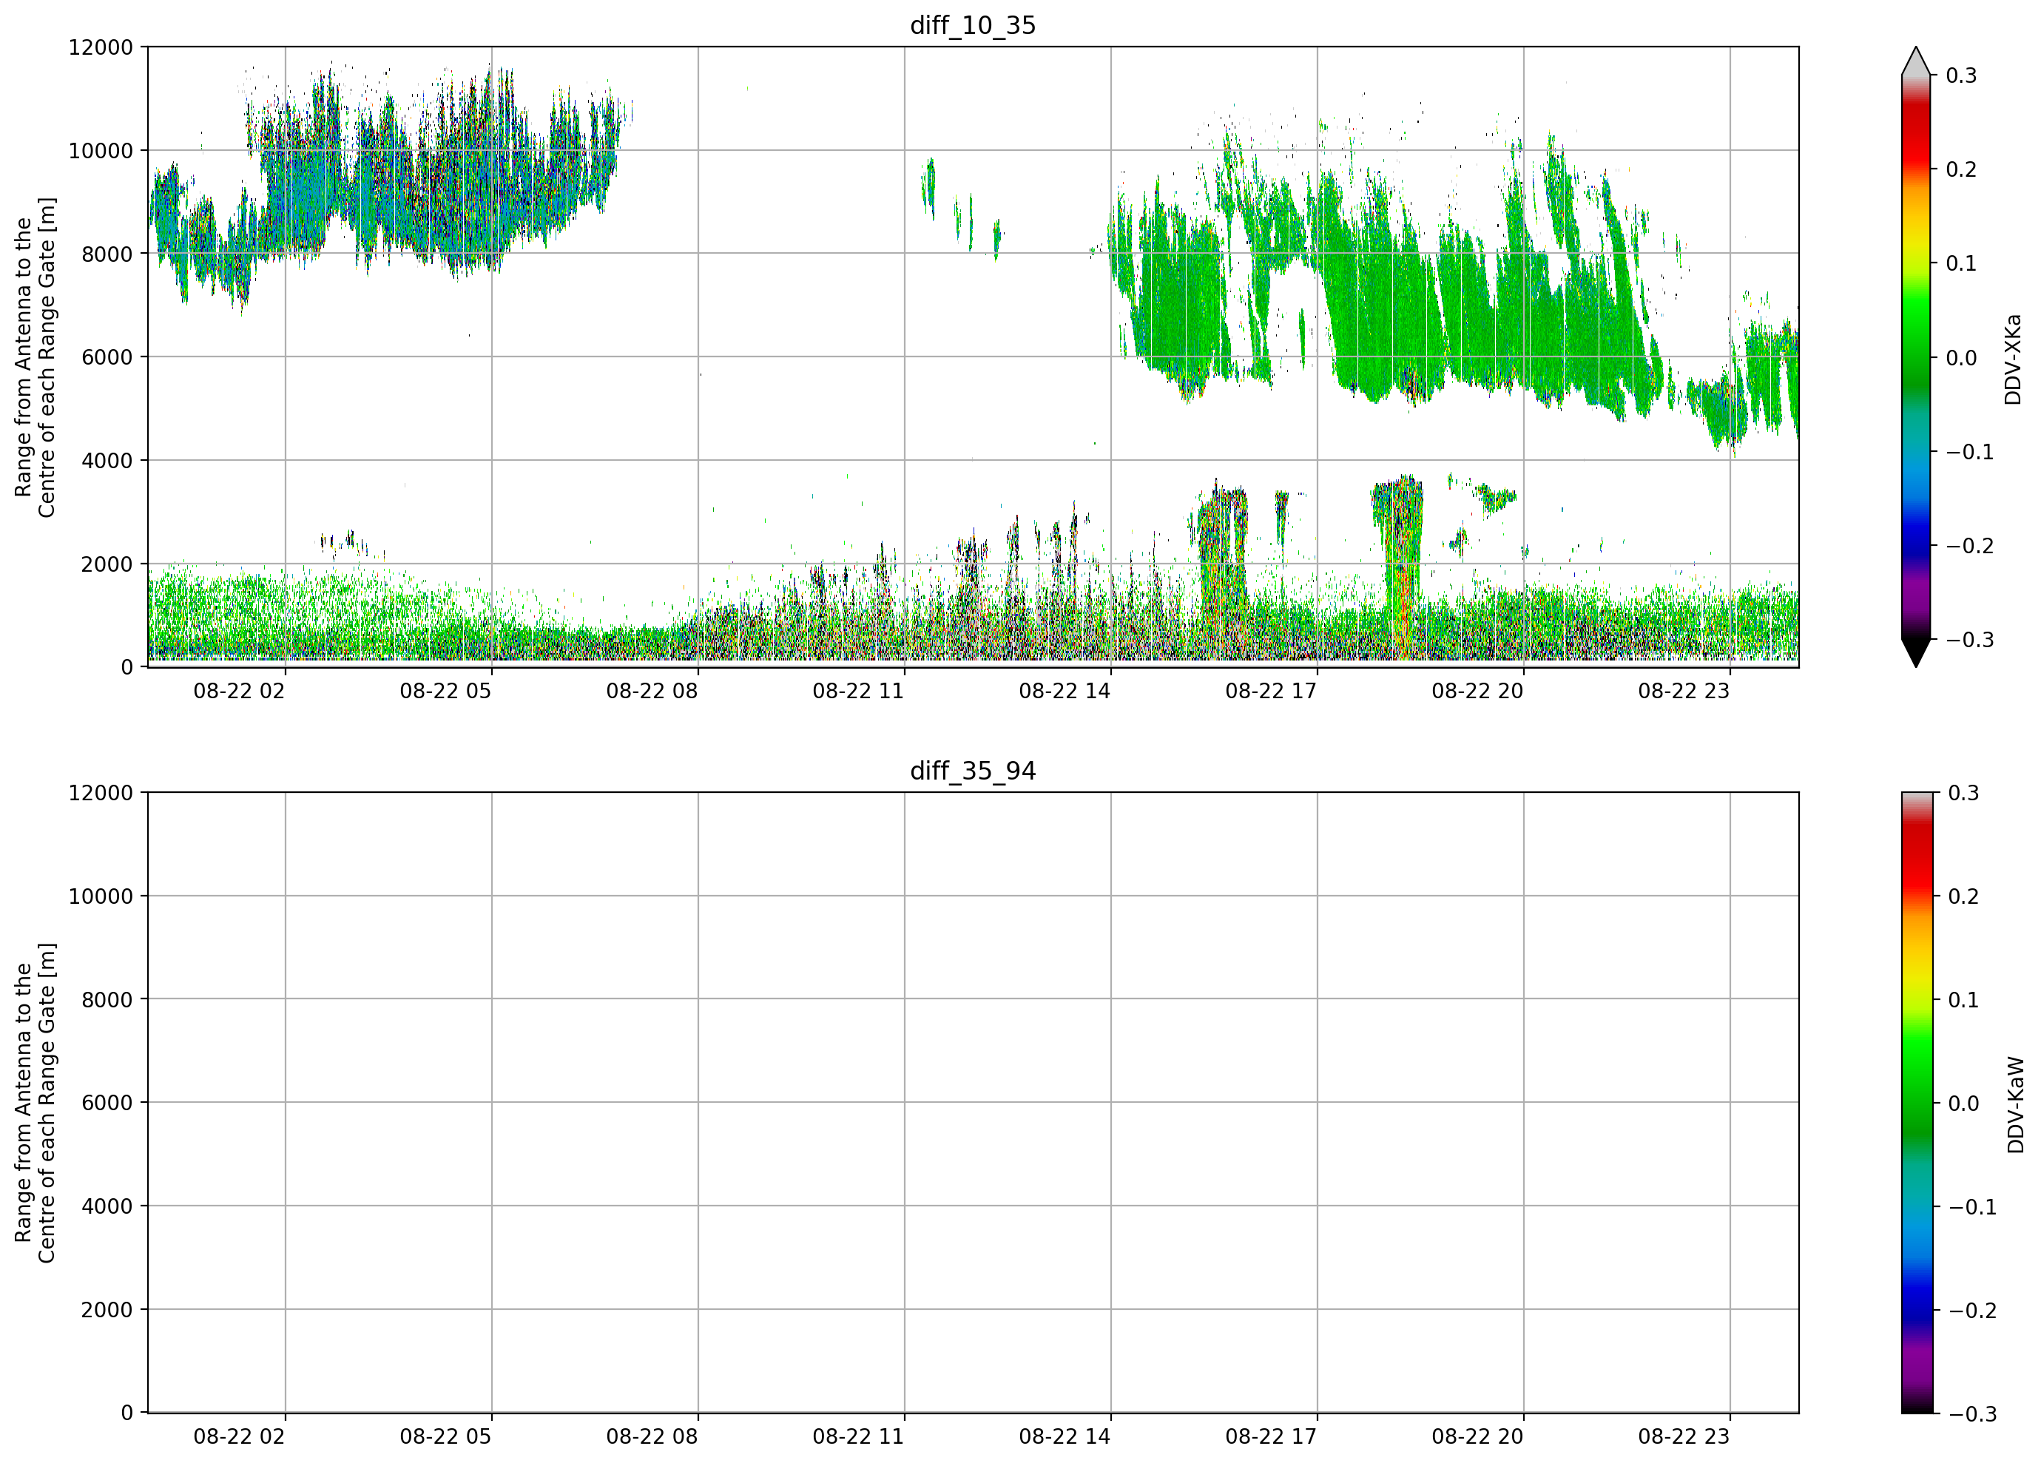Image resolution: width=2041 pixels, height=1463 pixels.
Task: Pick the 12000 y-tick in diff_35_94 plot
Action: tap(101, 794)
